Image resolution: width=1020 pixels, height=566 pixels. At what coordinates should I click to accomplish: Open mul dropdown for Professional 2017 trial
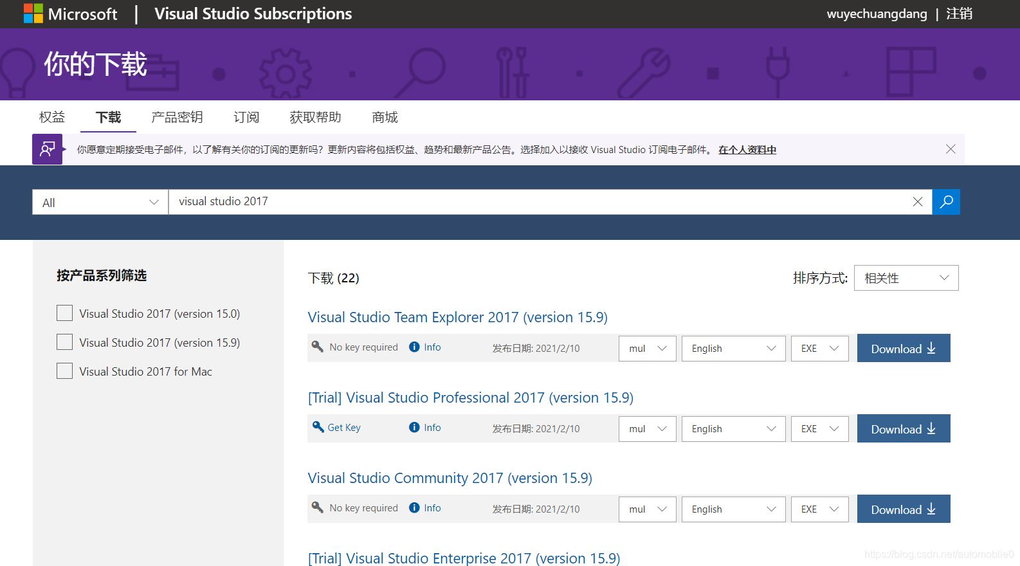[648, 429]
